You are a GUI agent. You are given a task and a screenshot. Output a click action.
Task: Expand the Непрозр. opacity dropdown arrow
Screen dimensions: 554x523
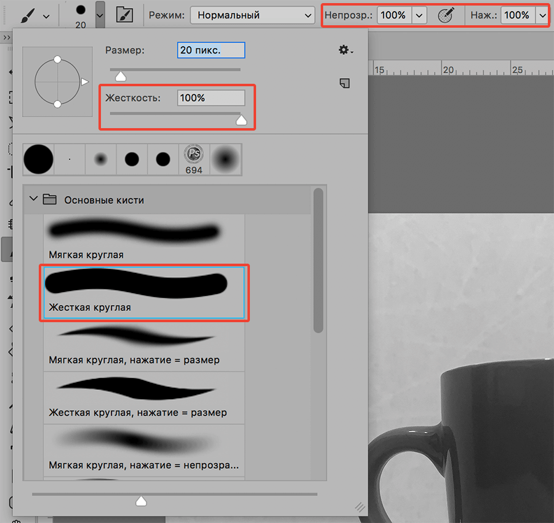[x=420, y=15]
